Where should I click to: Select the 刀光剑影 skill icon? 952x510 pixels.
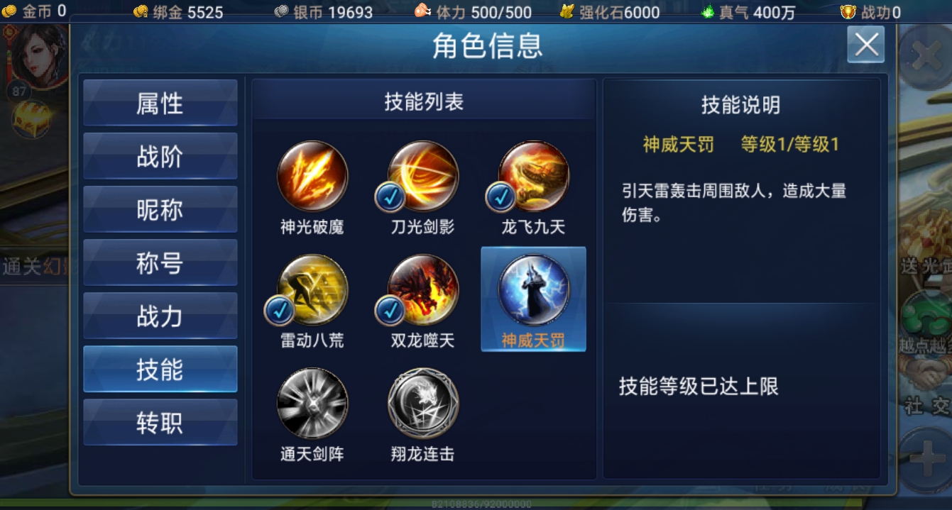(x=423, y=176)
